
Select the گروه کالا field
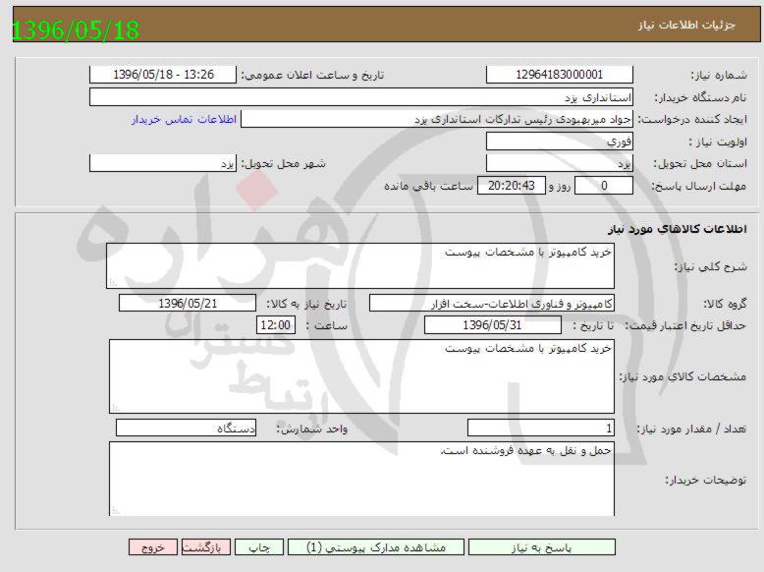point(492,303)
